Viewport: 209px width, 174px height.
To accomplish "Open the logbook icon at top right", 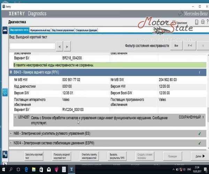I will click(x=196, y=22).
